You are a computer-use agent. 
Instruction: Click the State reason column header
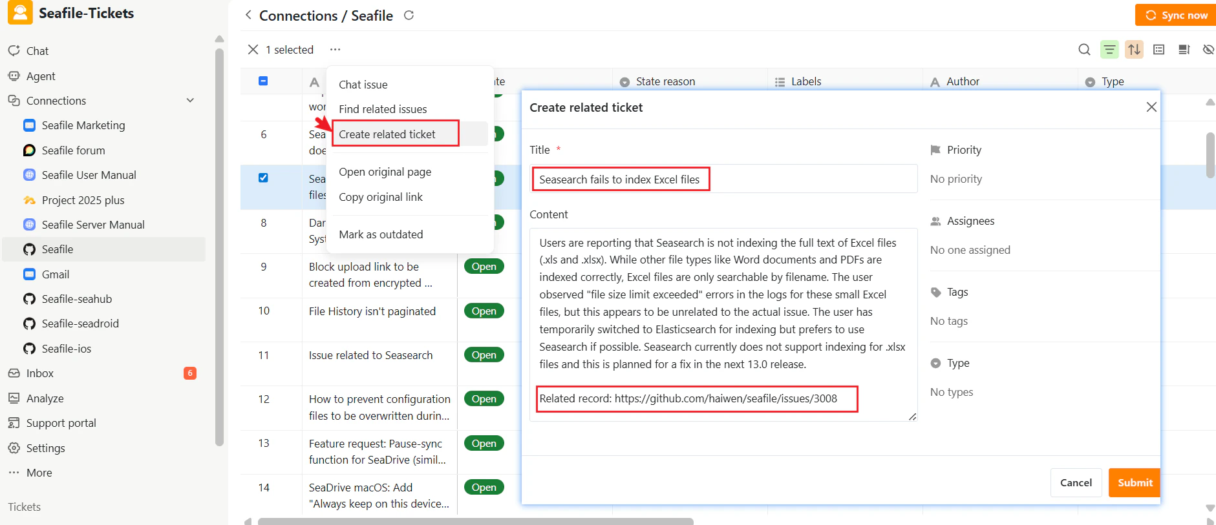tap(690, 81)
